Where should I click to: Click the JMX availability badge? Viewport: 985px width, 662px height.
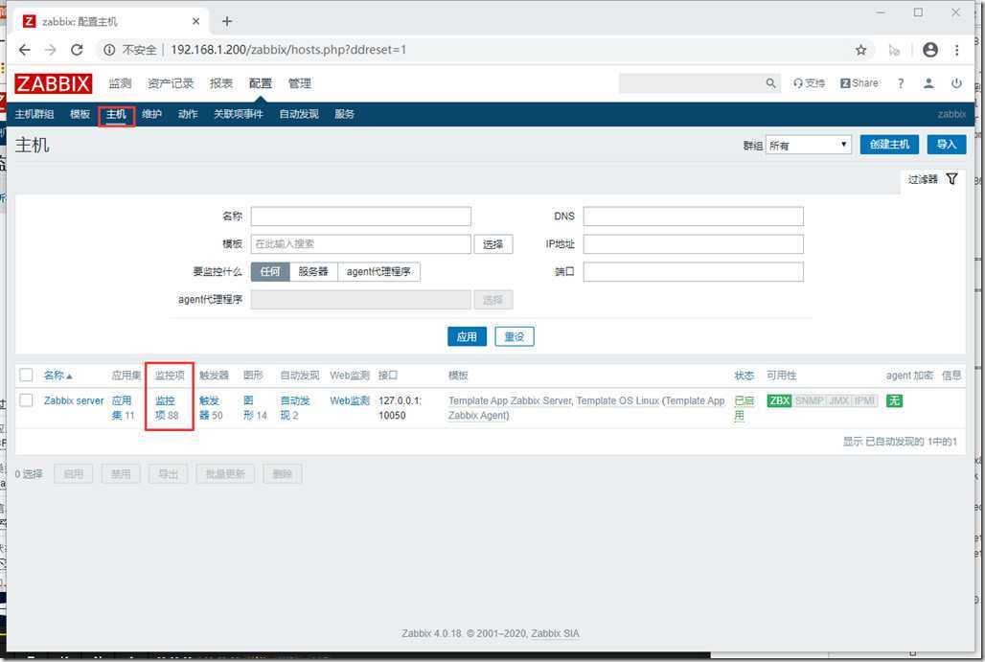click(838, 400)
